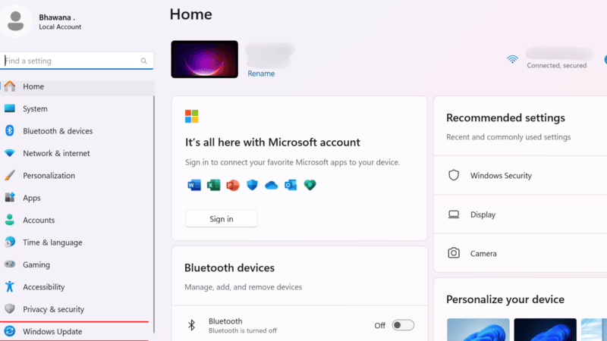607x341 pixels.
Task: Open Accounts settings
Action: pyautogui.click(x=76, y=220)
